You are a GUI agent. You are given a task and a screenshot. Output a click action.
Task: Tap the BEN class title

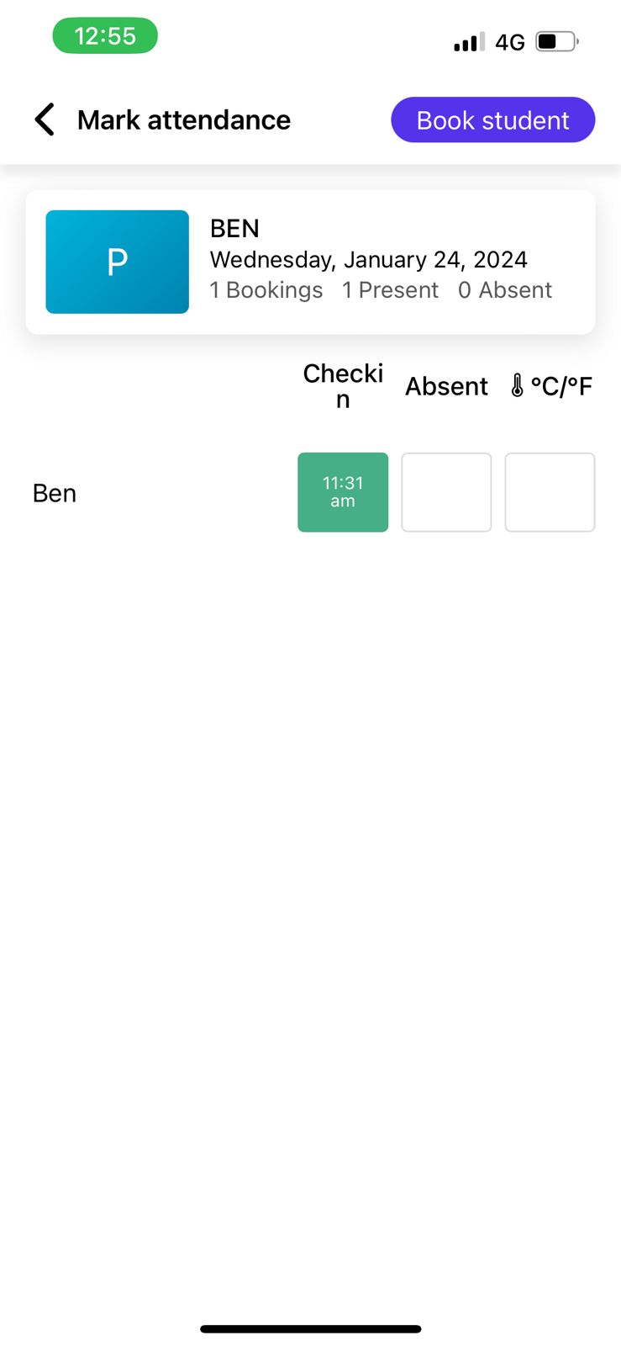(234, 229)
